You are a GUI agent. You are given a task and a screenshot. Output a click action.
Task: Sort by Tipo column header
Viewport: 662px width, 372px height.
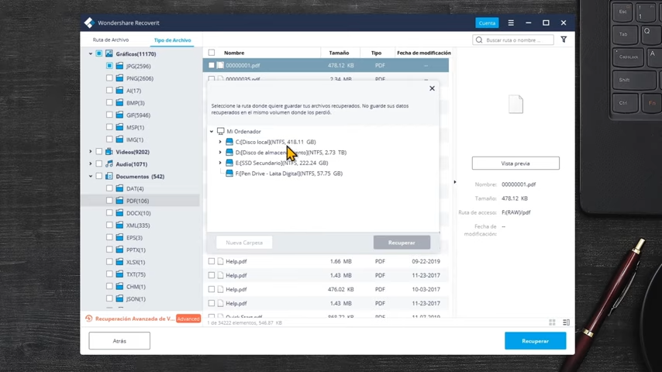point(376,53)
